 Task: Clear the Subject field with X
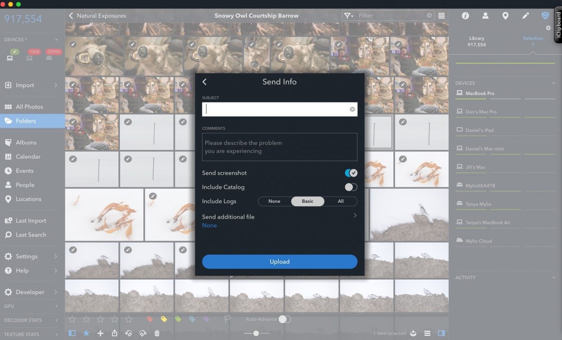353,109
